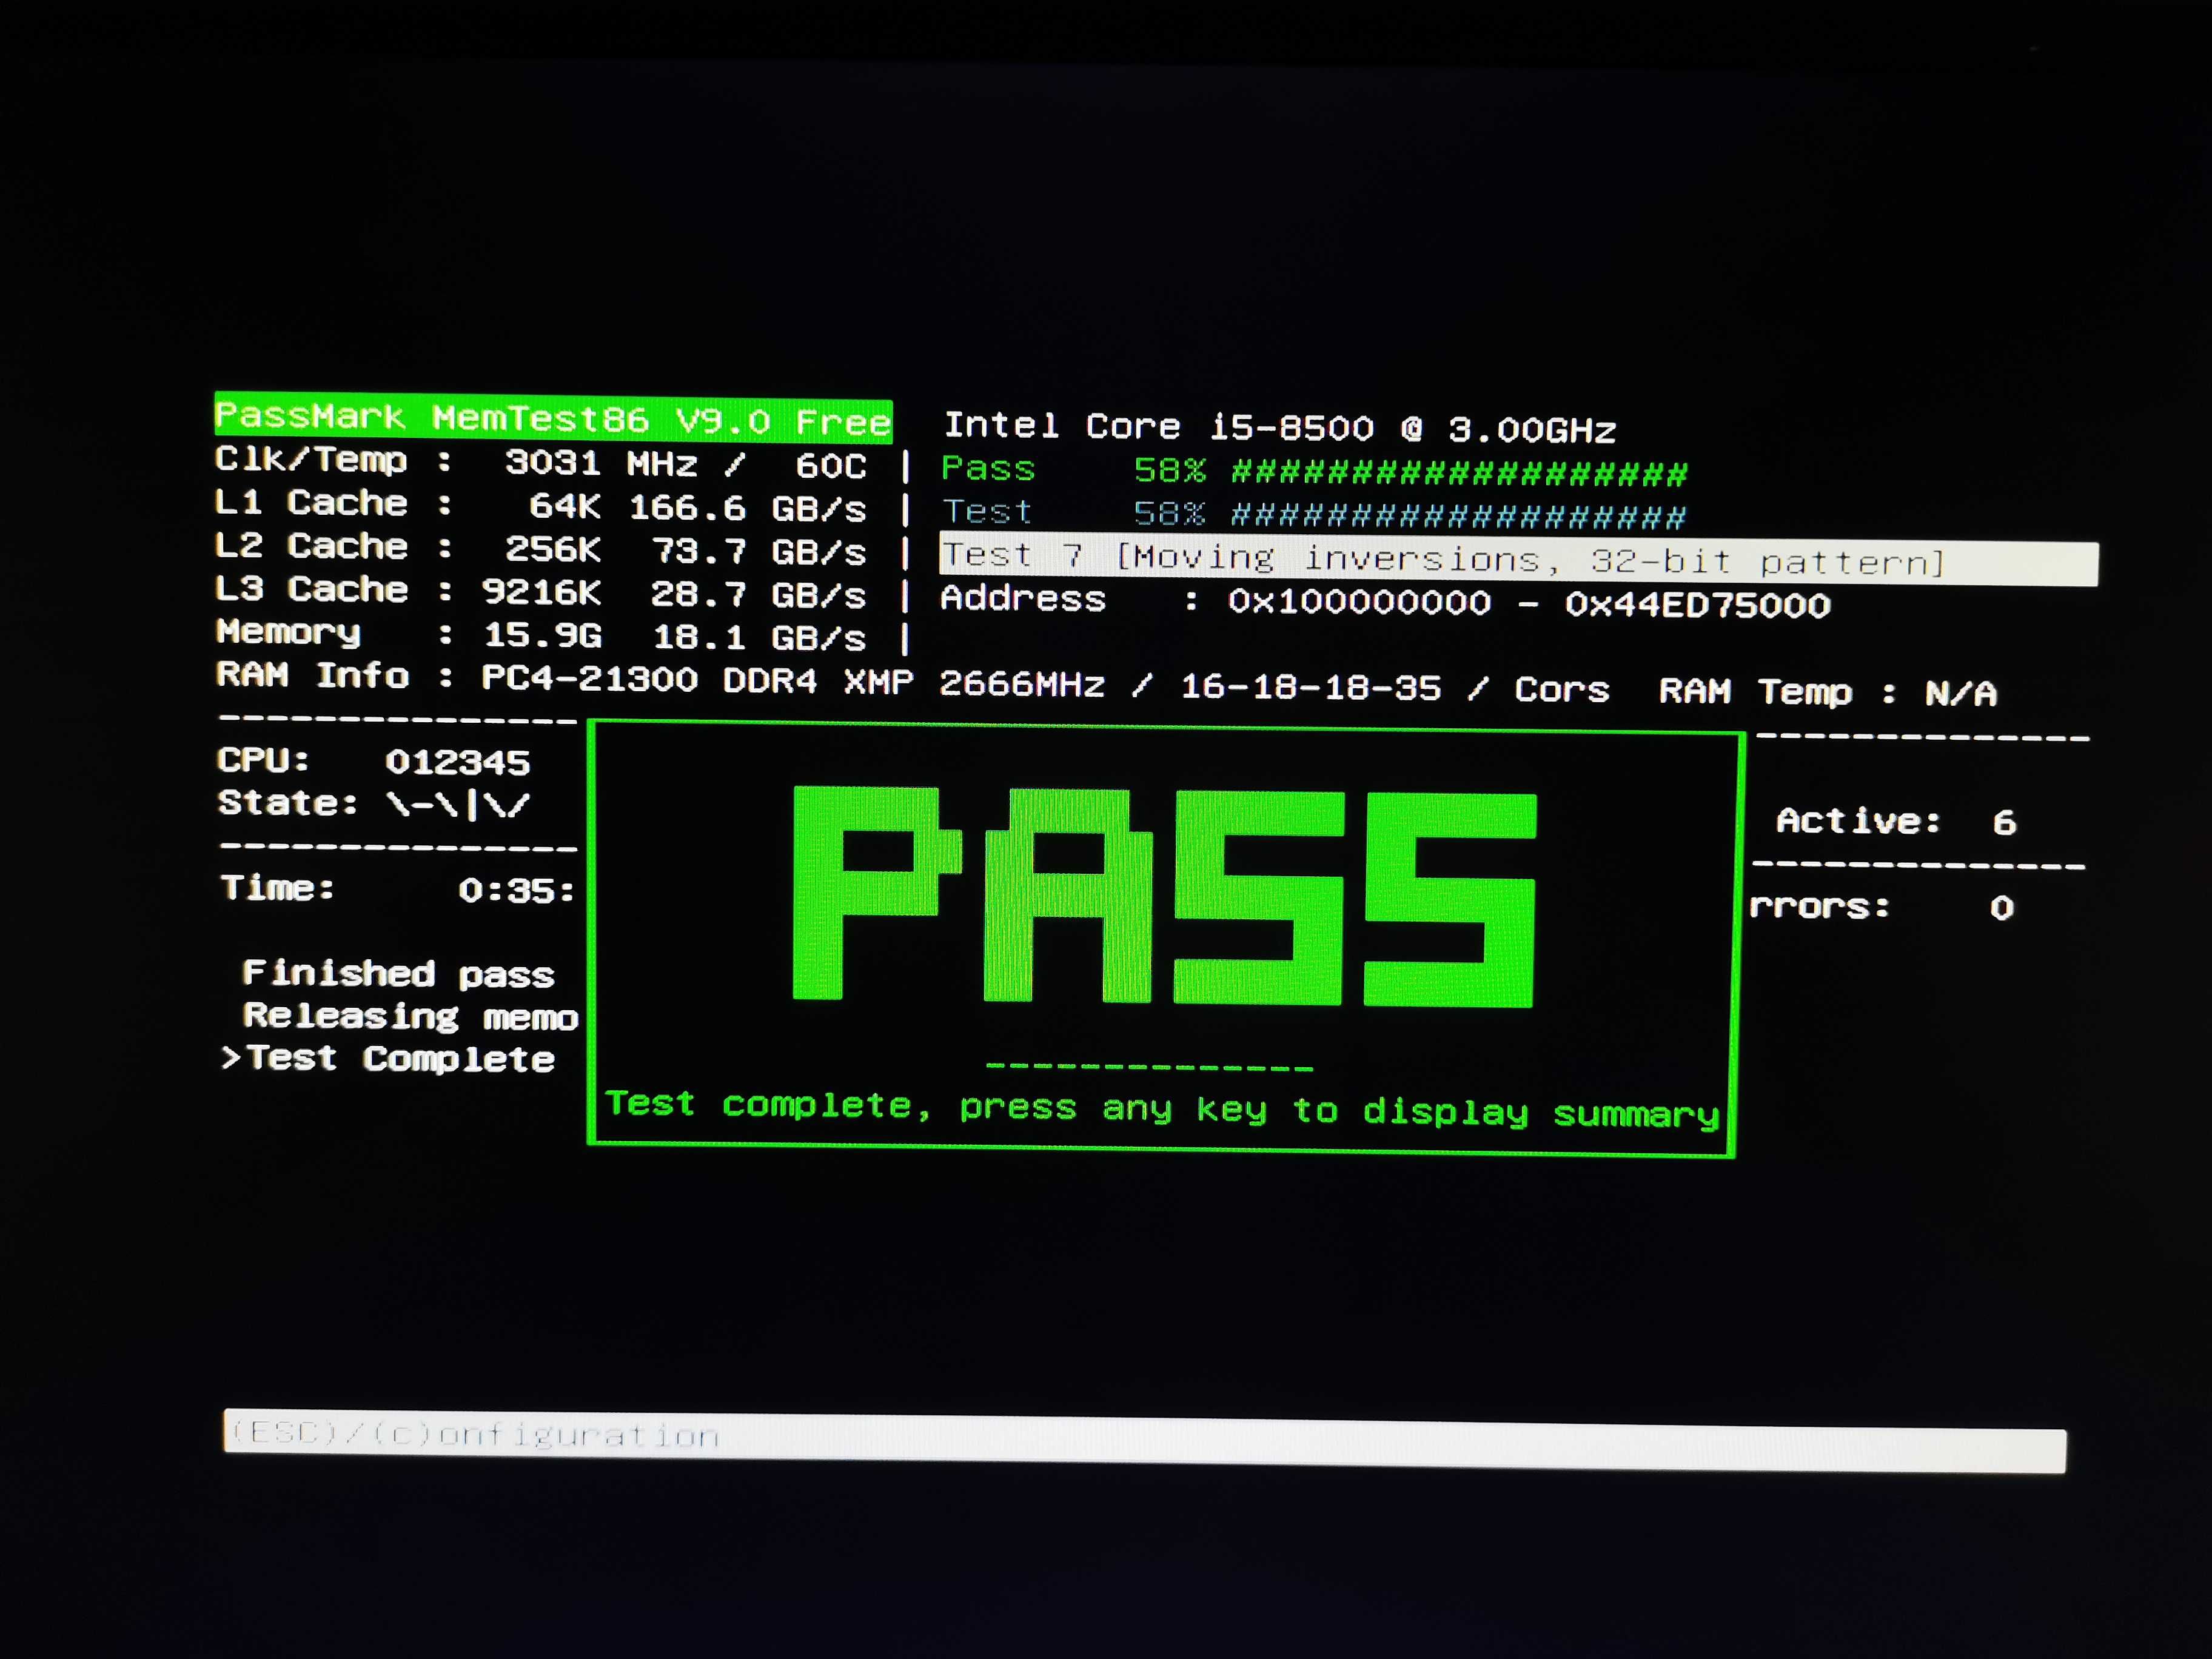The image size is (2212, 1659).
Task: Click the Memory 15.9G 18.1 GB/s row
Action: point(541,635)
